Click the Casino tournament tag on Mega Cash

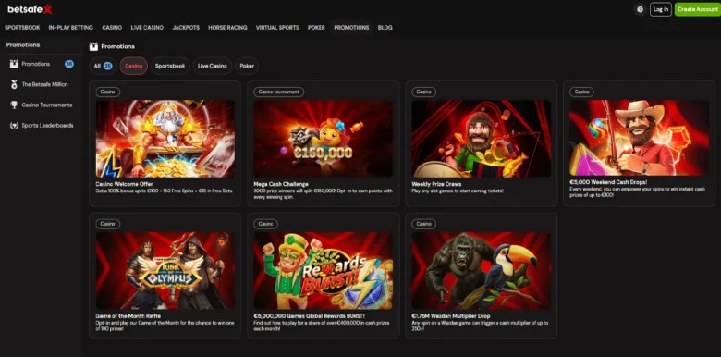click(278, 92)
